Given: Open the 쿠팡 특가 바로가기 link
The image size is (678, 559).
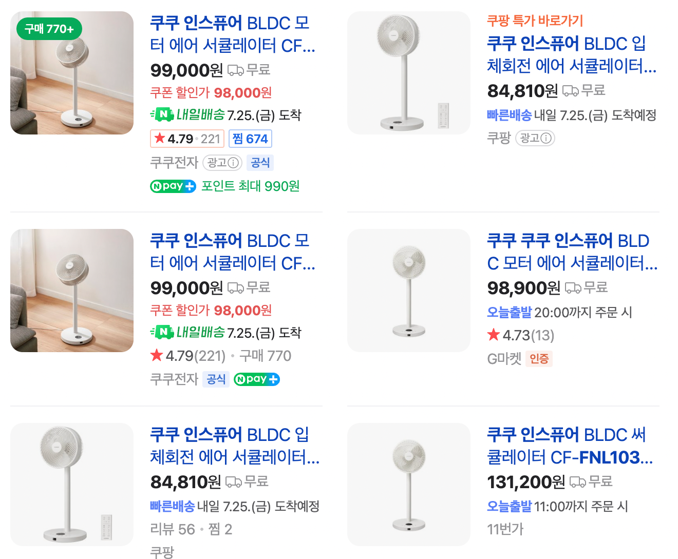Looking at the screenshot, I should (536, 21).
